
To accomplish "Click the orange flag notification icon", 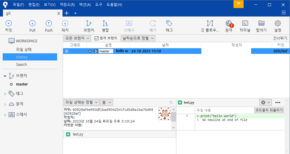I will tap(239, 4).
